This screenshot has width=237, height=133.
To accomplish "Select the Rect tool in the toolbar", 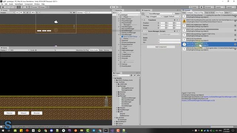I will click(x=19, y=7).
